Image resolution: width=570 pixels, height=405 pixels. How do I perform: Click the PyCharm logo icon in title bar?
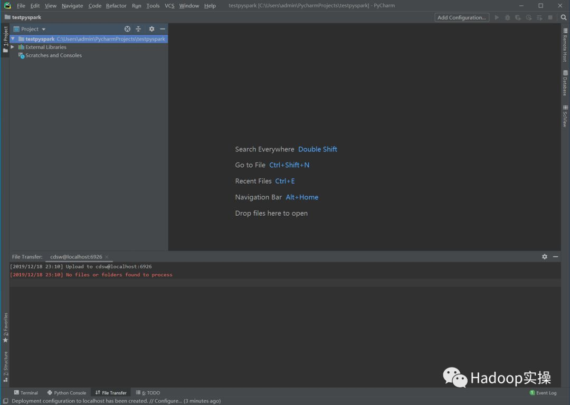coord(7,5)
